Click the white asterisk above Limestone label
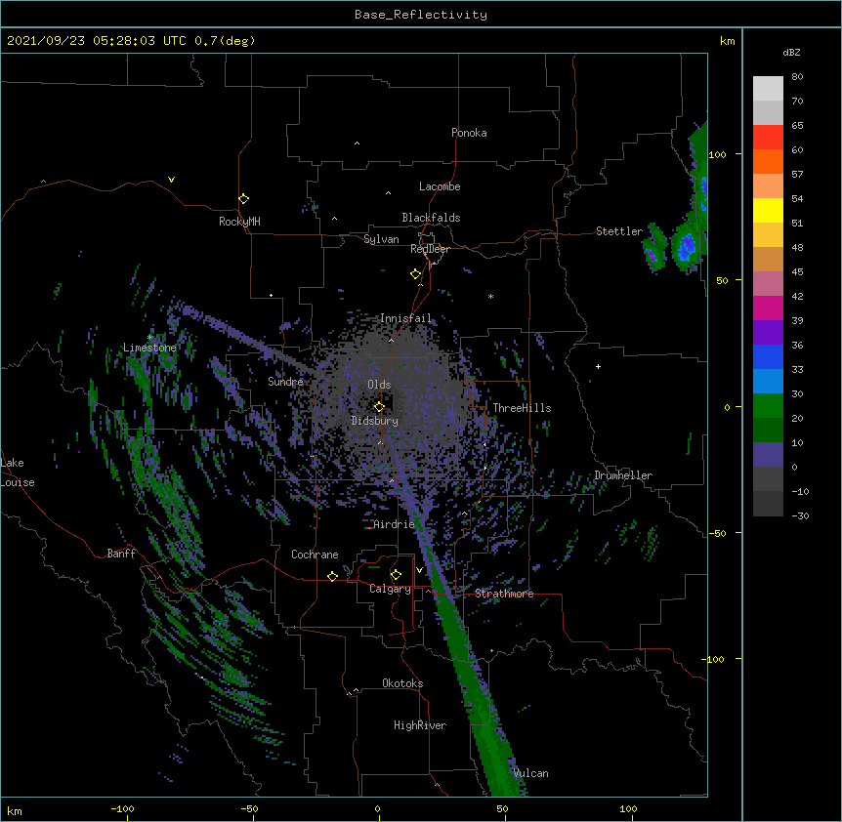The height and width of the screenshot is (822, 842). 150,337
